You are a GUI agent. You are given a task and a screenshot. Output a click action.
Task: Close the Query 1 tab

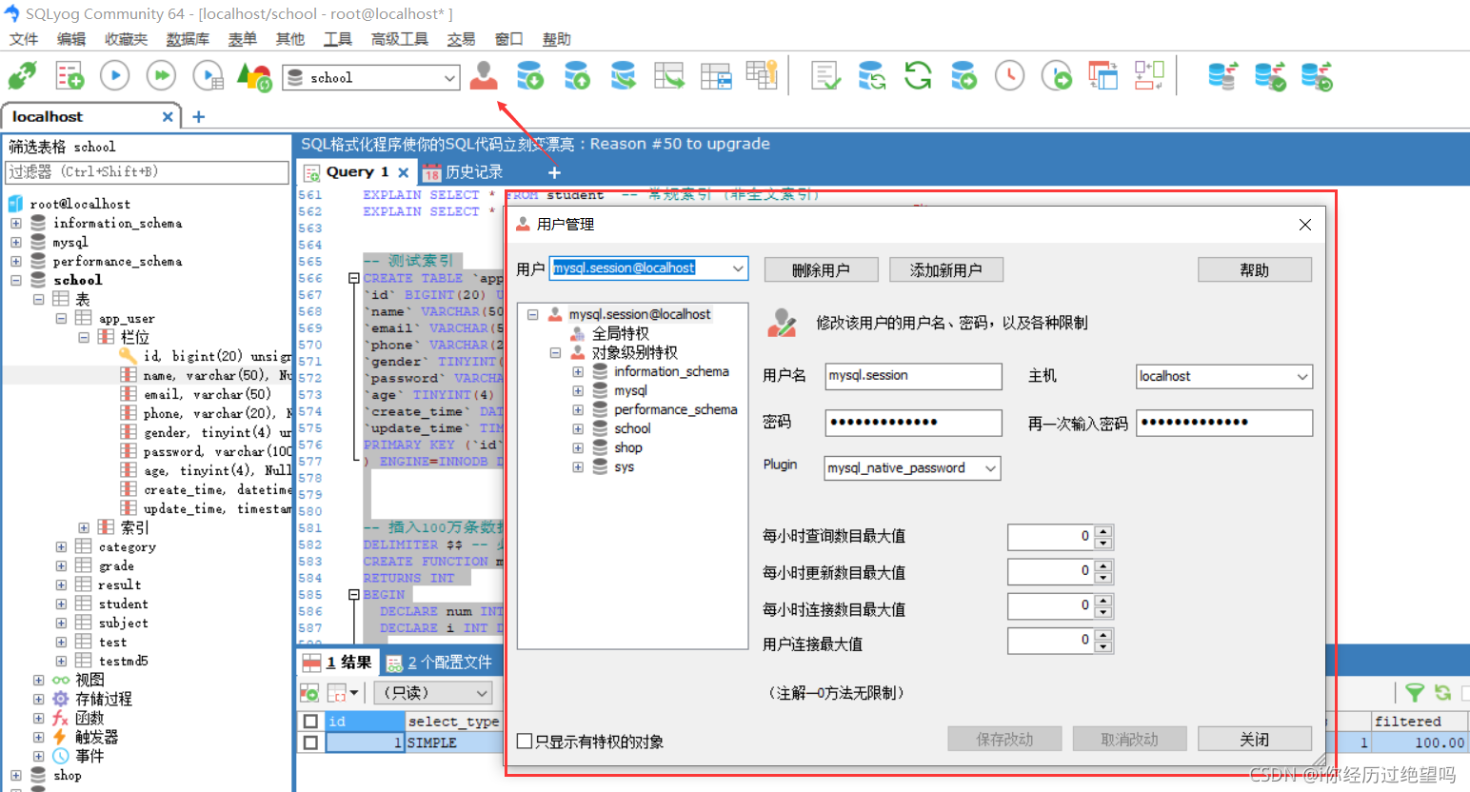click(x=404, y=172)
